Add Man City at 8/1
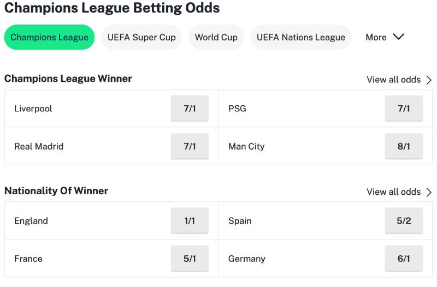Image resolution: width=437 pixels, height=287 pixels. [x=404, y=146]
